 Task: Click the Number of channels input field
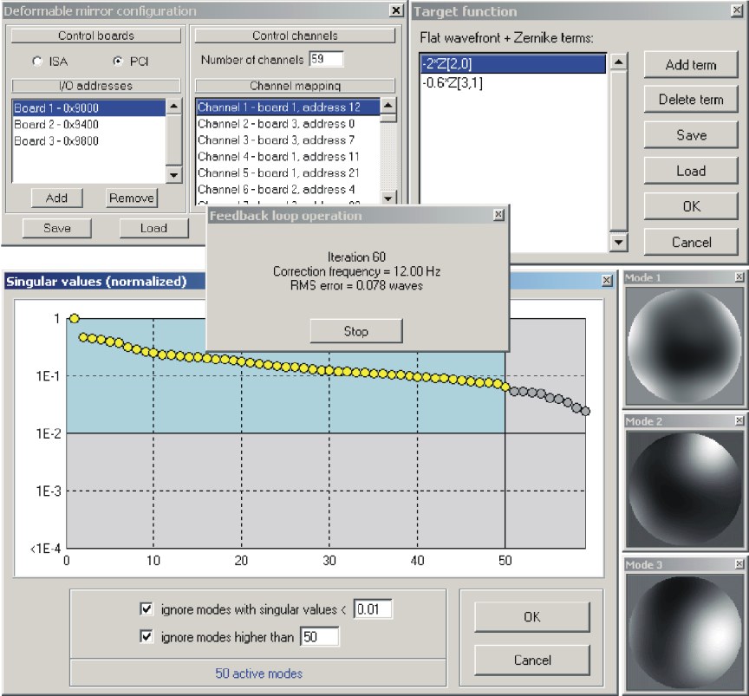click(x=326, y=60)
